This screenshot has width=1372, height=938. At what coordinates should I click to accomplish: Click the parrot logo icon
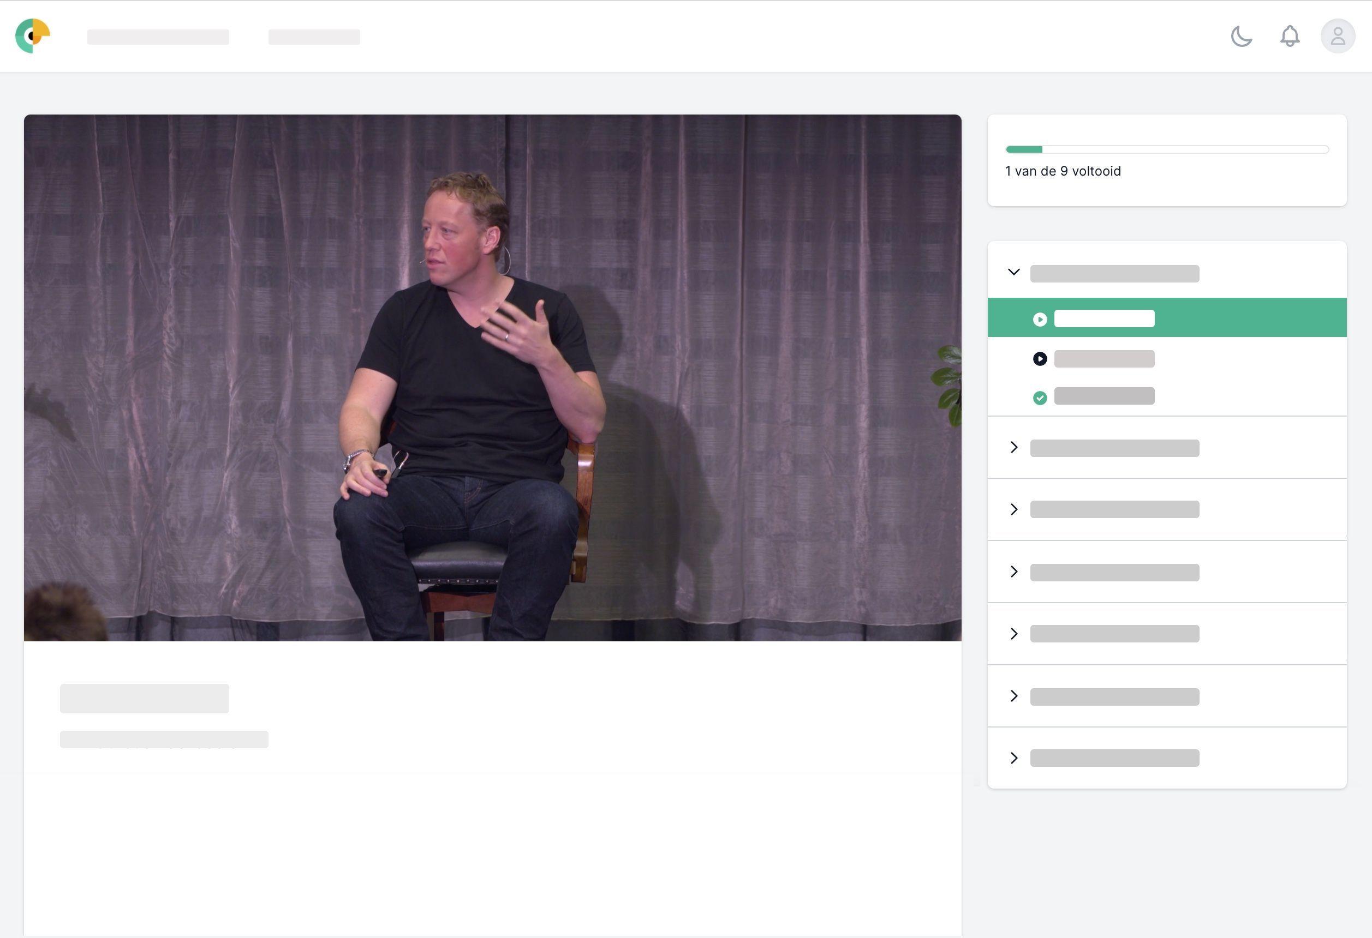(x=32, y=36)
